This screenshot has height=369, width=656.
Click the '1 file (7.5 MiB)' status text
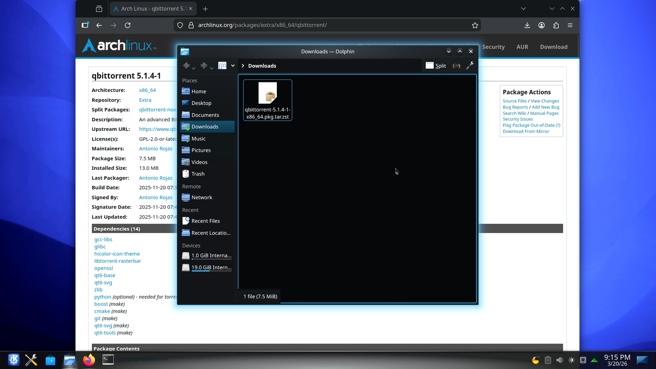click(x=260, y=296)
